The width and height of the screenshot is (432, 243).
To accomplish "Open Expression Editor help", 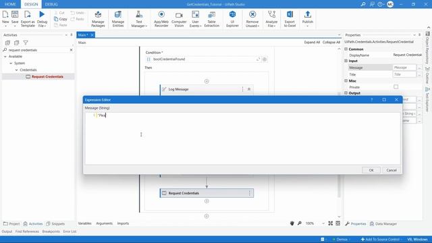I will point(372,100).
